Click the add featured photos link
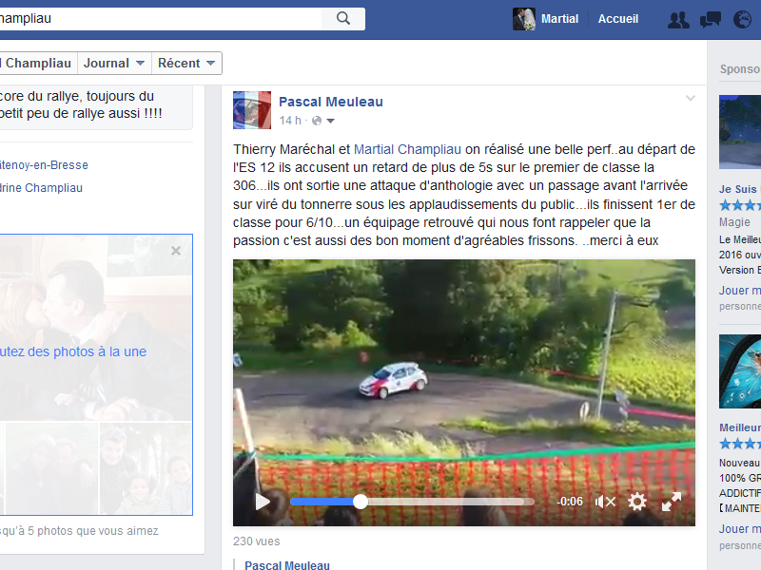This screenshot has width=761, height=570. 73,351
